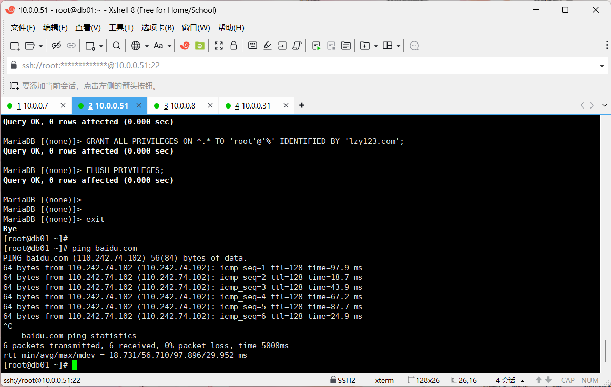
Task: Click the Send/transfer arrow-box icon
Action: coord(282,46)
